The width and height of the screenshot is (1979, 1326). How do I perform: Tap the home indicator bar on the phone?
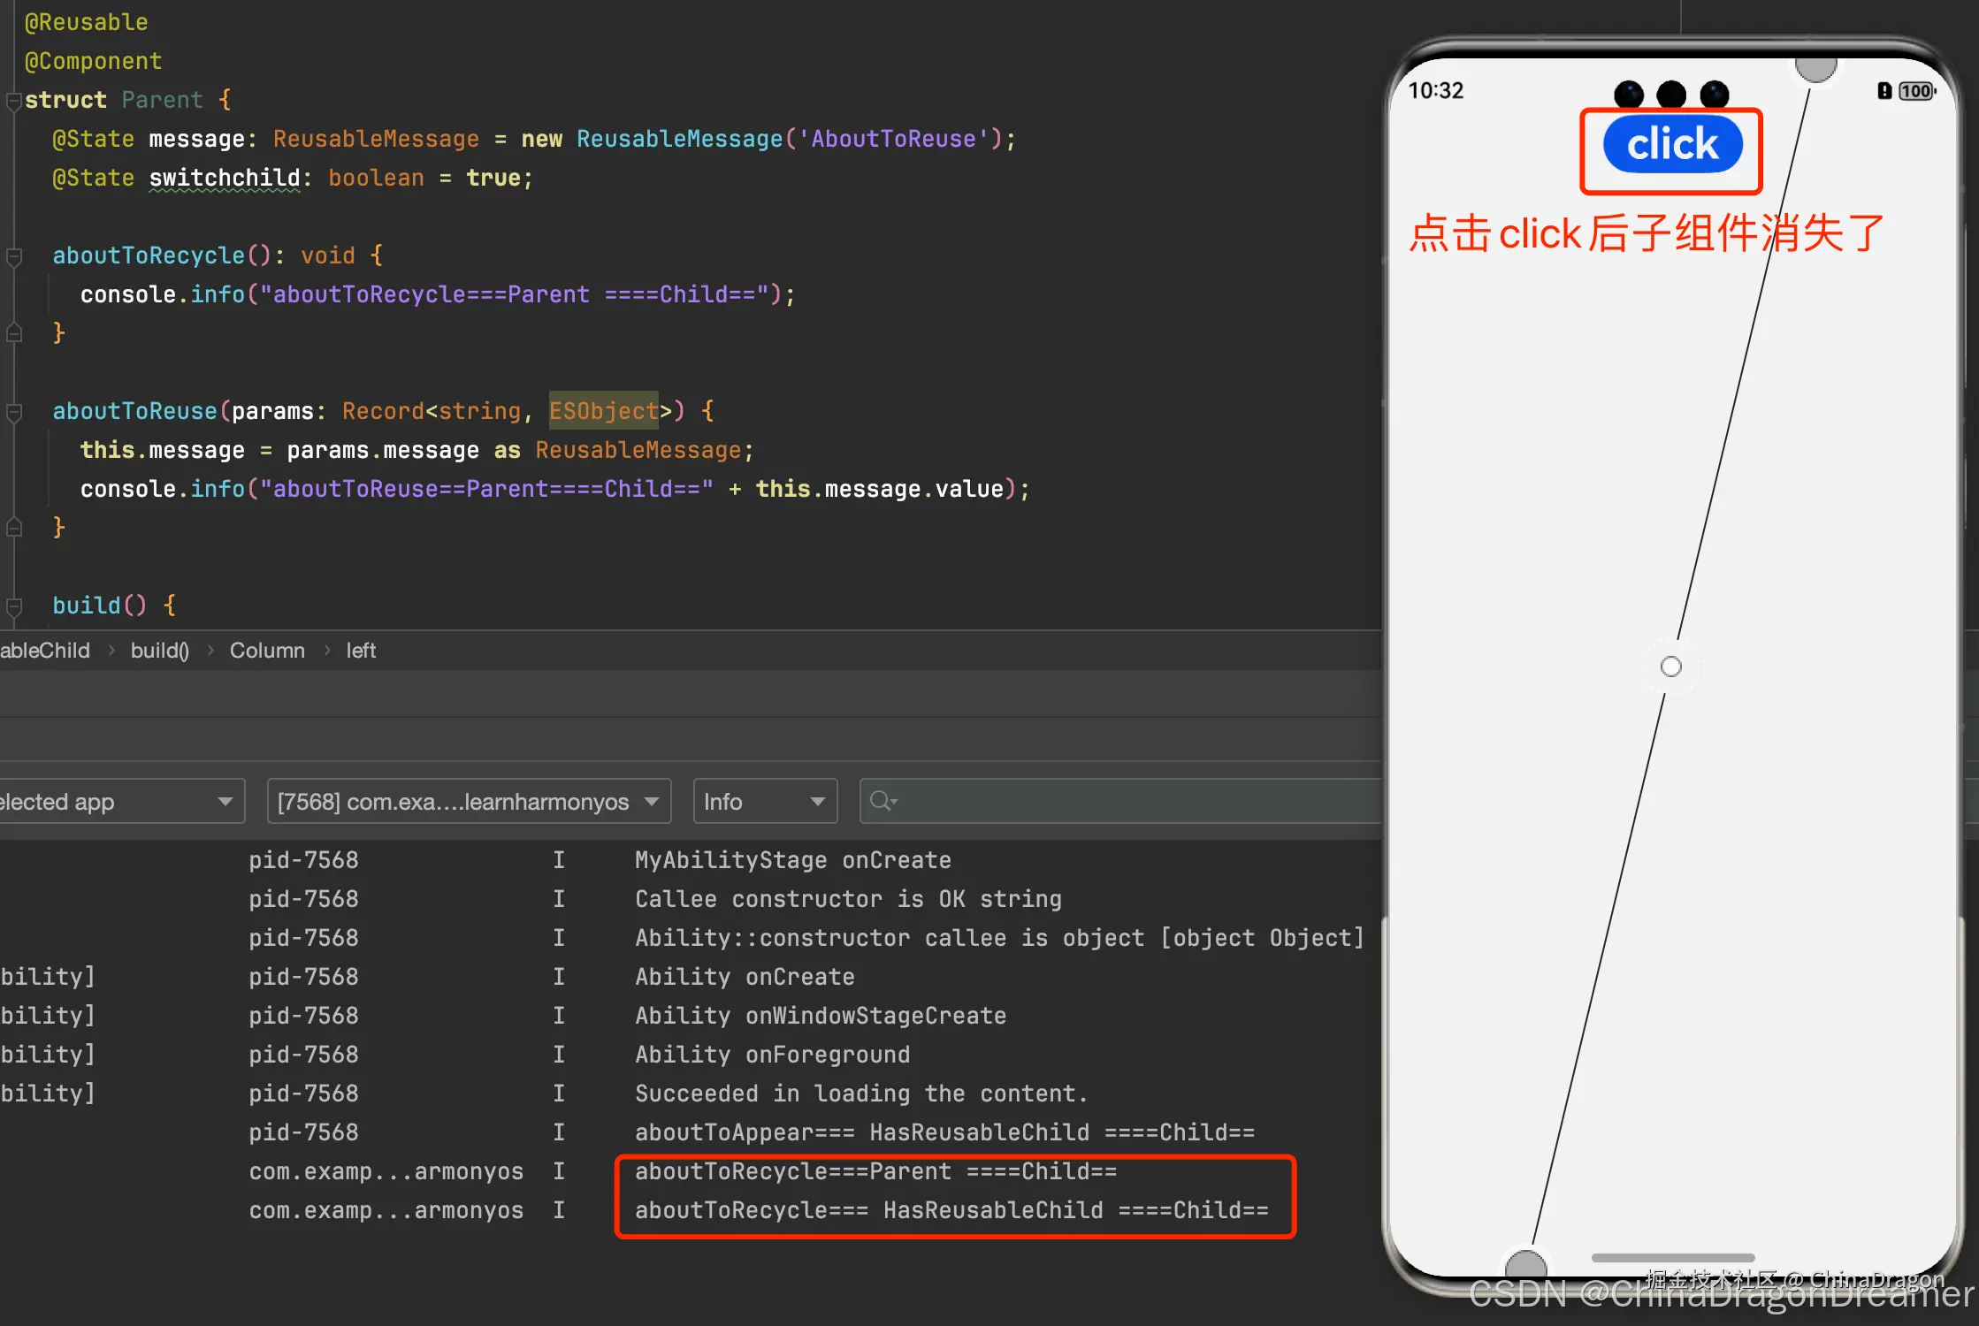(1673, 1257)
